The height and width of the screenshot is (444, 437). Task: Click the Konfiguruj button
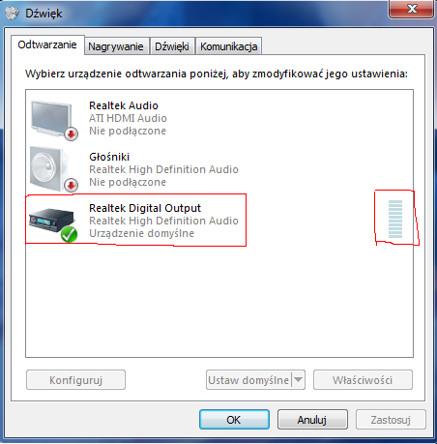click(75, 380)
